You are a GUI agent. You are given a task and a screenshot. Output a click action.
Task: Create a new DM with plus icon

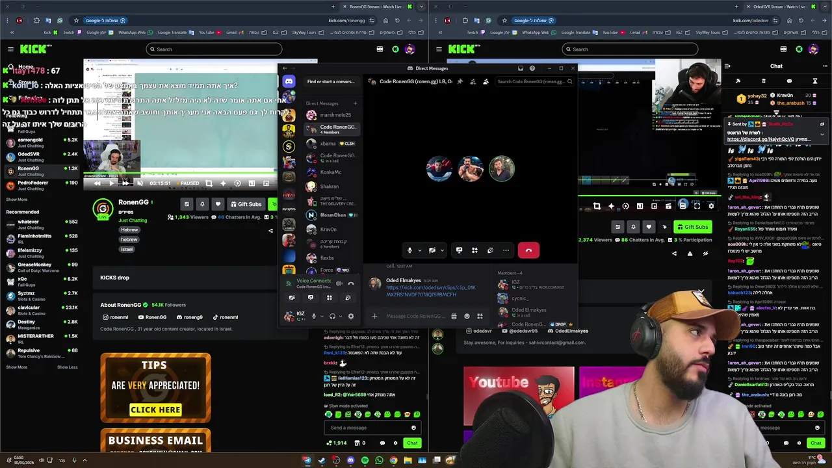pos(355,103)
